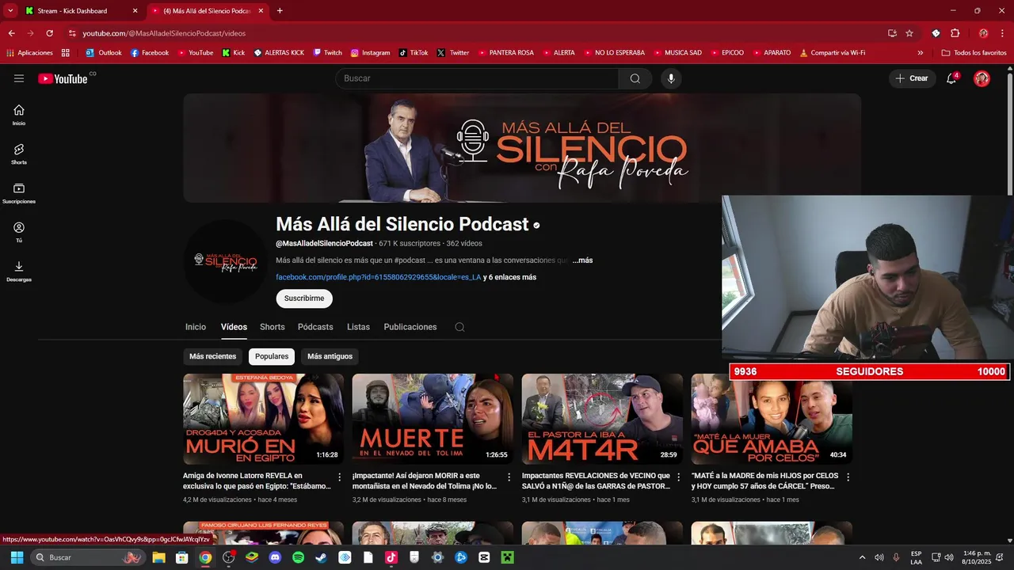Screen dimensions: 1014x570
Task: Open new tab with plus button
Action: [x=280, y=11]
